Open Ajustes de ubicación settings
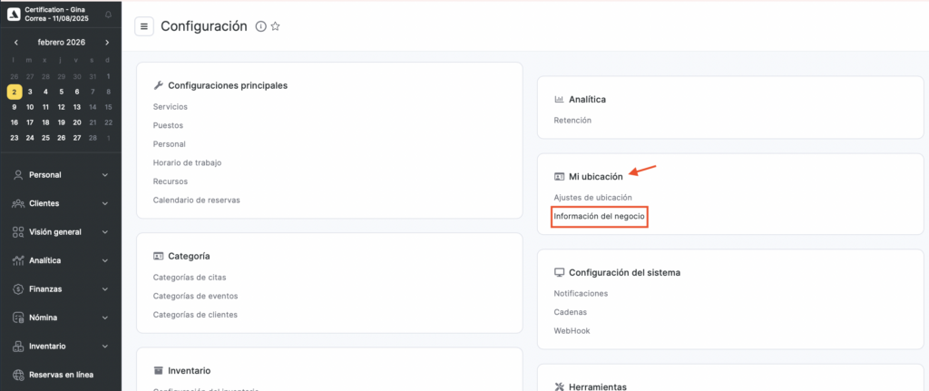Image resolution: width=929 pixels, height=391 pixels. [592, 197]
